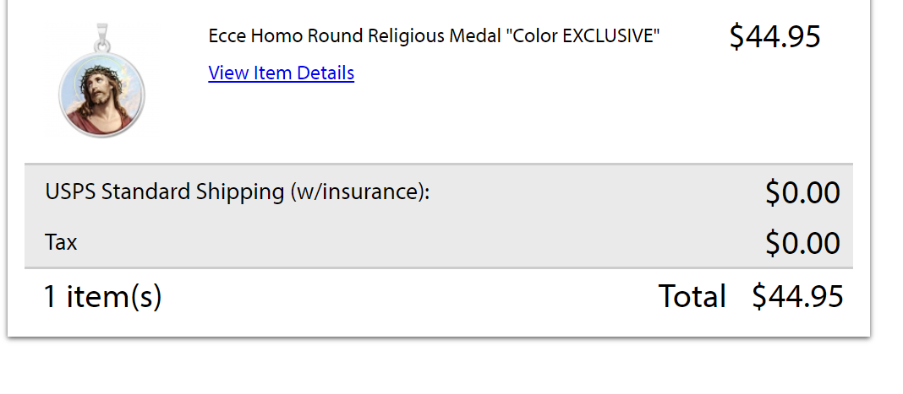Click the gray gap between shipping and tax amounts
The width and height of the screenshot is (903, 394).
[802, 218]
